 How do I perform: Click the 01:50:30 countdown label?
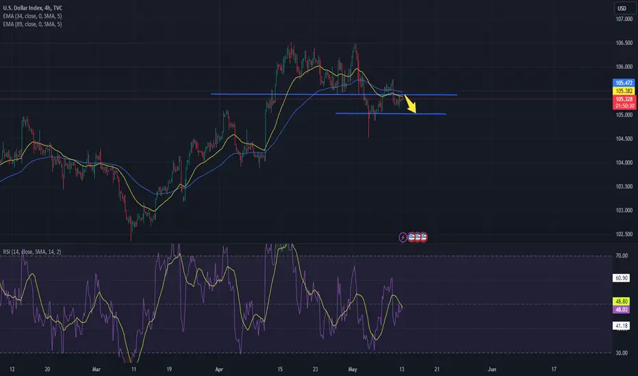pos(624,106)
